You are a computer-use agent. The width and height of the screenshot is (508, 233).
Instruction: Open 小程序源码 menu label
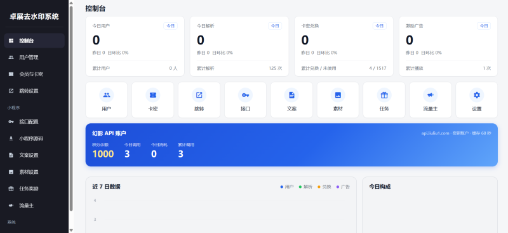(x=31, y=138)
